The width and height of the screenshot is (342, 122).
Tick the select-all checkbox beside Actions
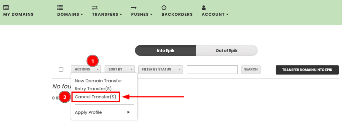coord(61,69)
